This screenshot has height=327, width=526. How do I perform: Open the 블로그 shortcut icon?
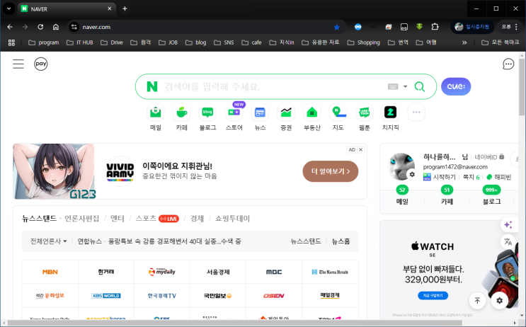[x=207, y=113]
